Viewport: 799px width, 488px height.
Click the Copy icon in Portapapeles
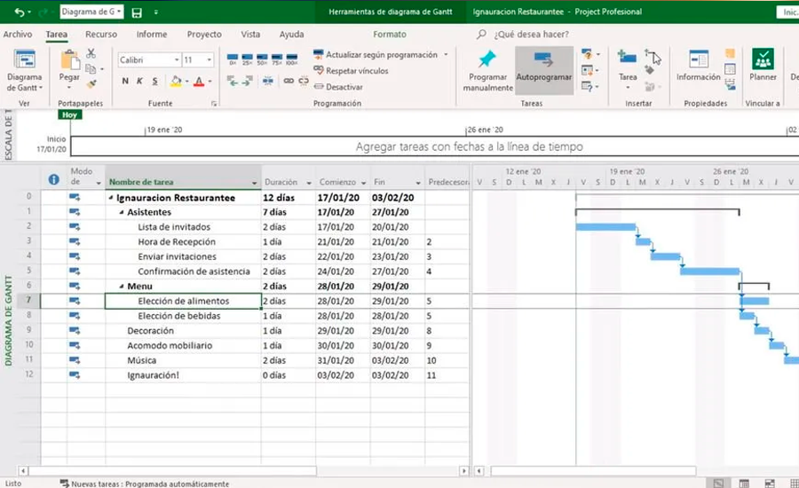(x=91, y=69)
